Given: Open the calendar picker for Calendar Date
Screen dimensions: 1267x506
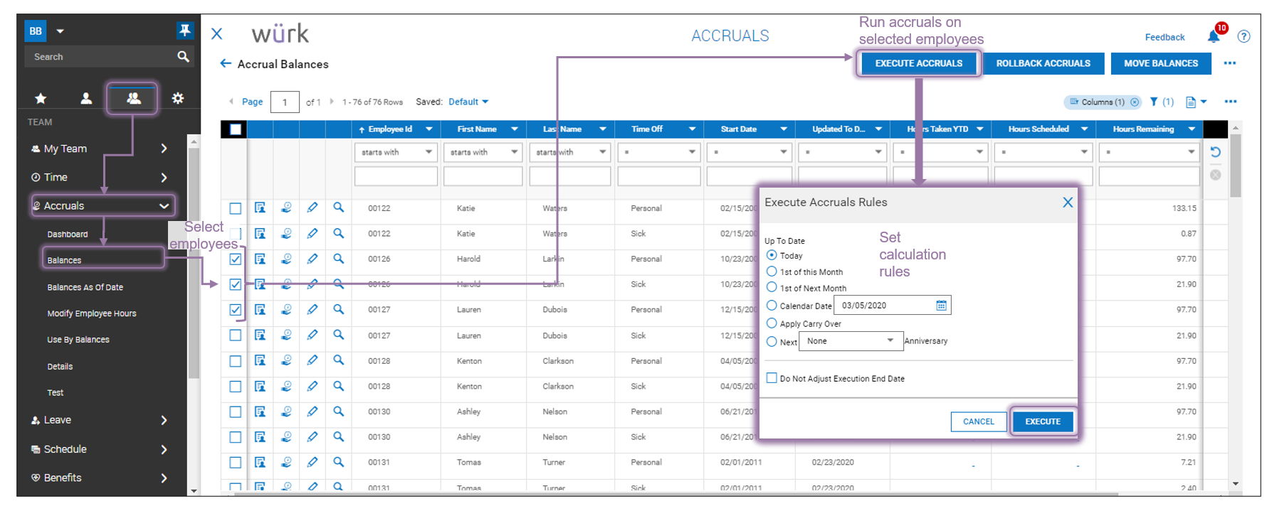Looking at the screenshot, I should (941, 305).
